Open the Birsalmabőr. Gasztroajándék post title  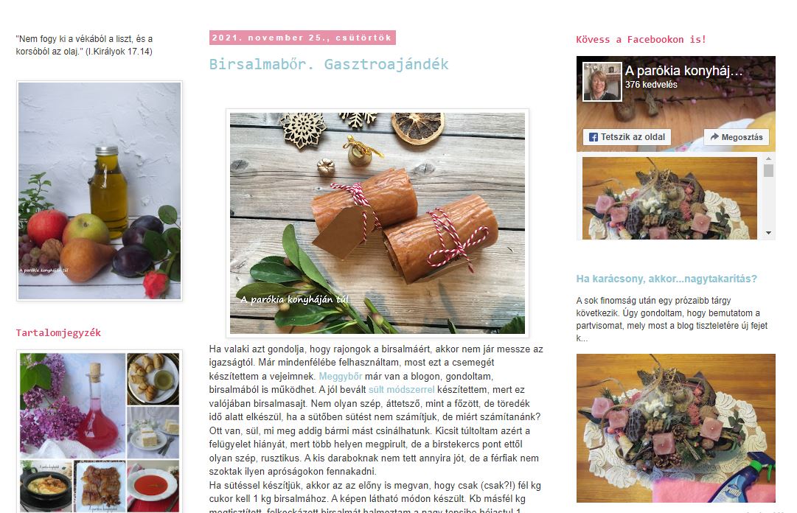[x=329, y=65]
